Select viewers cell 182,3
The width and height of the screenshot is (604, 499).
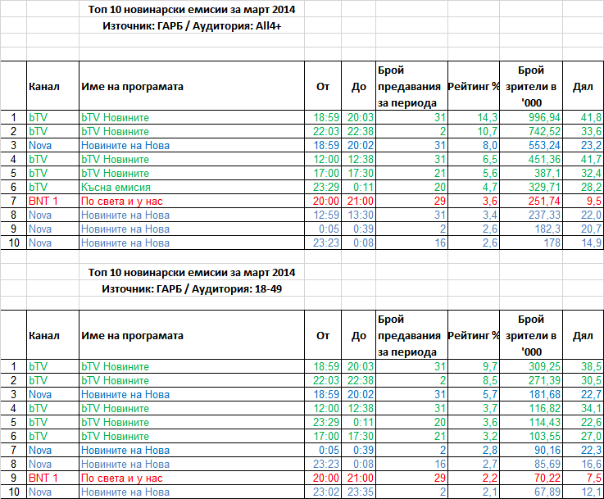click(547, 229)
